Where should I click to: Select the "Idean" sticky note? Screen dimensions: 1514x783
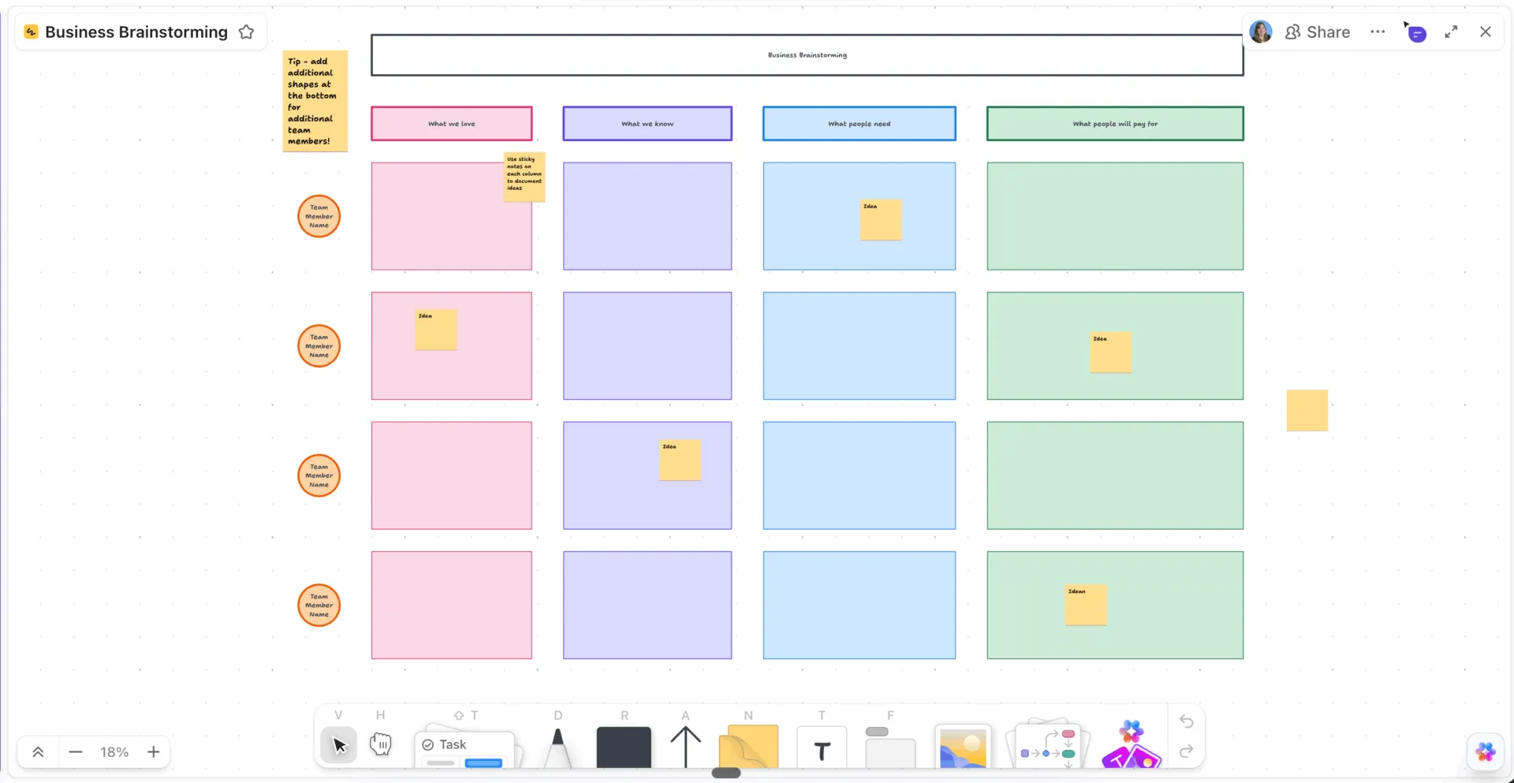tap(1086, 605)
